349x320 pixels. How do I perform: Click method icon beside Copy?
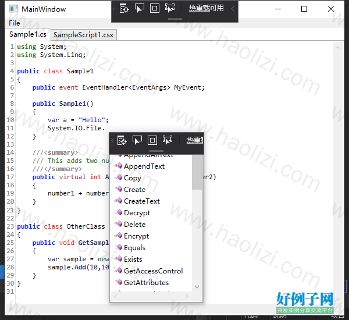click(119, 177)
